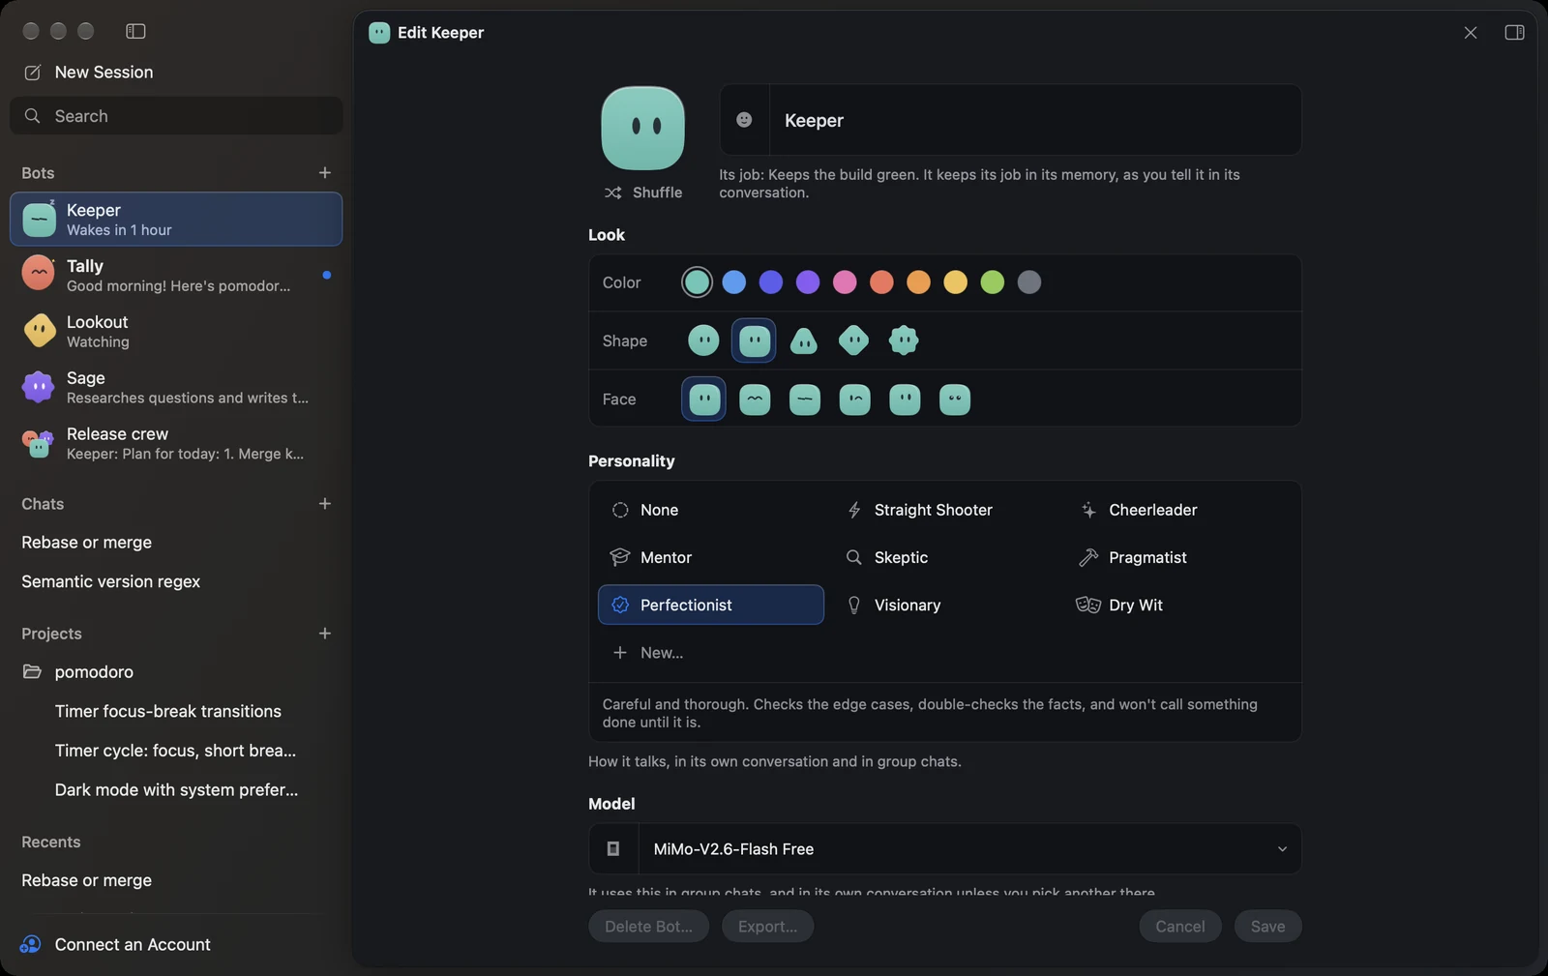Cancel editing the Keeper bot
This screenshot has height=976, width=1548.
(x=1180, y=926)
